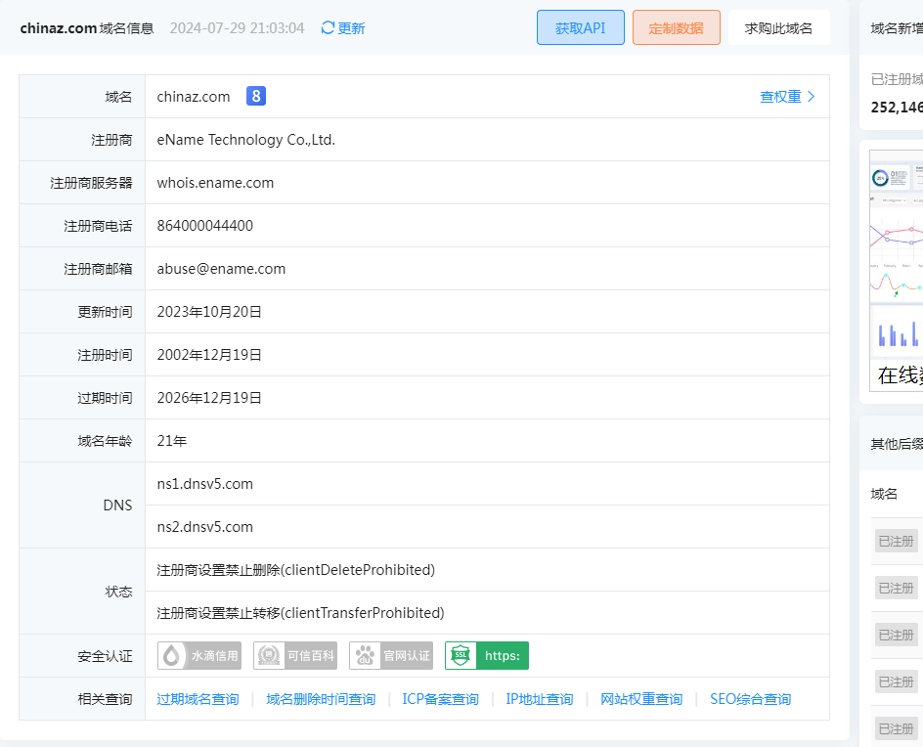The height and width of the screenshot is (747, 923).
Task: Click the green SSL https badge
Action: click(x=487, y=656)
